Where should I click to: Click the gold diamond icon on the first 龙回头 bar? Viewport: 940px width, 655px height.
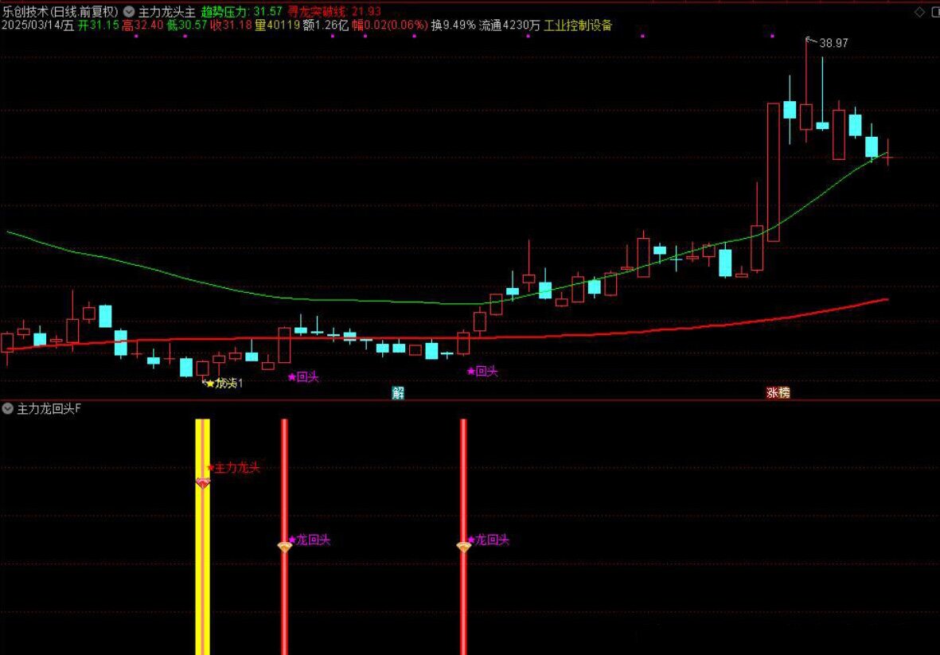(x=285, y=547)
